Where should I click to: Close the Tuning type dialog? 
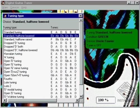80,16
